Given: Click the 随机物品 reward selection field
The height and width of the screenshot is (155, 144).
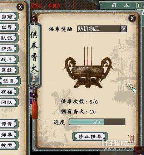Looking at the screenshot, I should [x=102, y=29].
